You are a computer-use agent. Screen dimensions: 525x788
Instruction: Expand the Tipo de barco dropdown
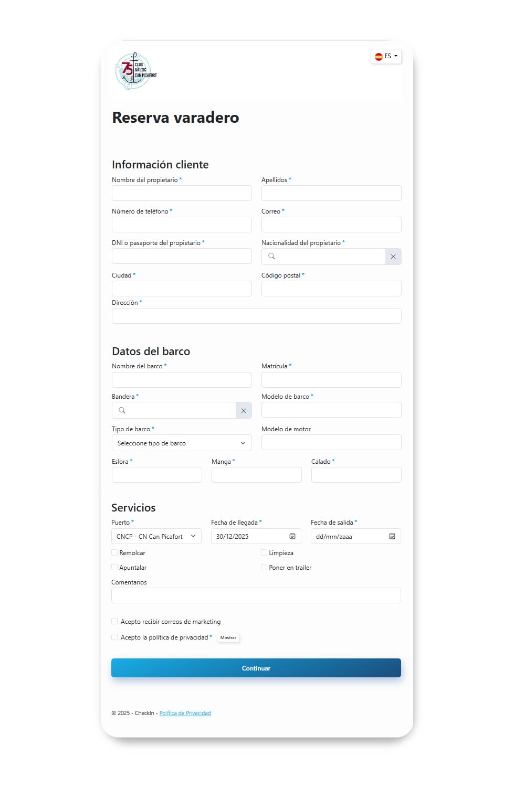coord(182,443)
